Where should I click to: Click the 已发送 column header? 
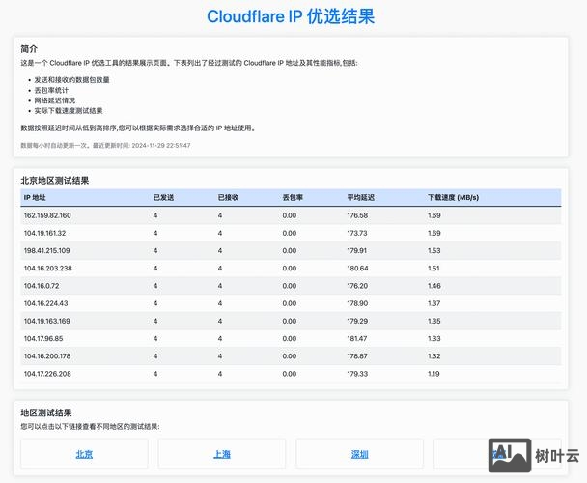point(163,197)
